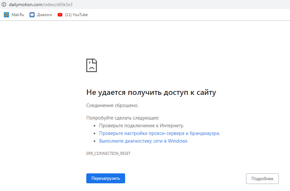Click the sad page error icon
290x191 pixels.
[x=91, y=65]
